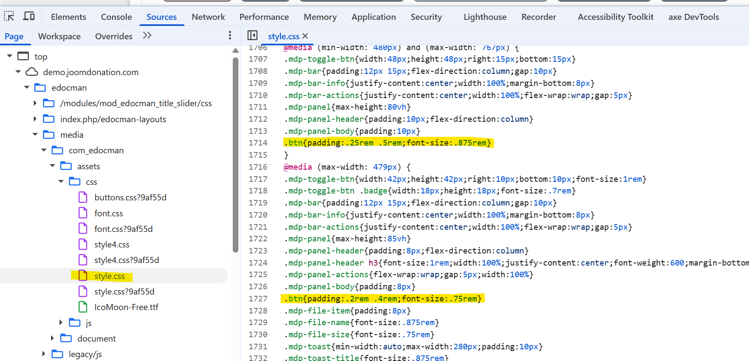
Task: Set breakpoint on line number 1714
Action: [258, 142]
